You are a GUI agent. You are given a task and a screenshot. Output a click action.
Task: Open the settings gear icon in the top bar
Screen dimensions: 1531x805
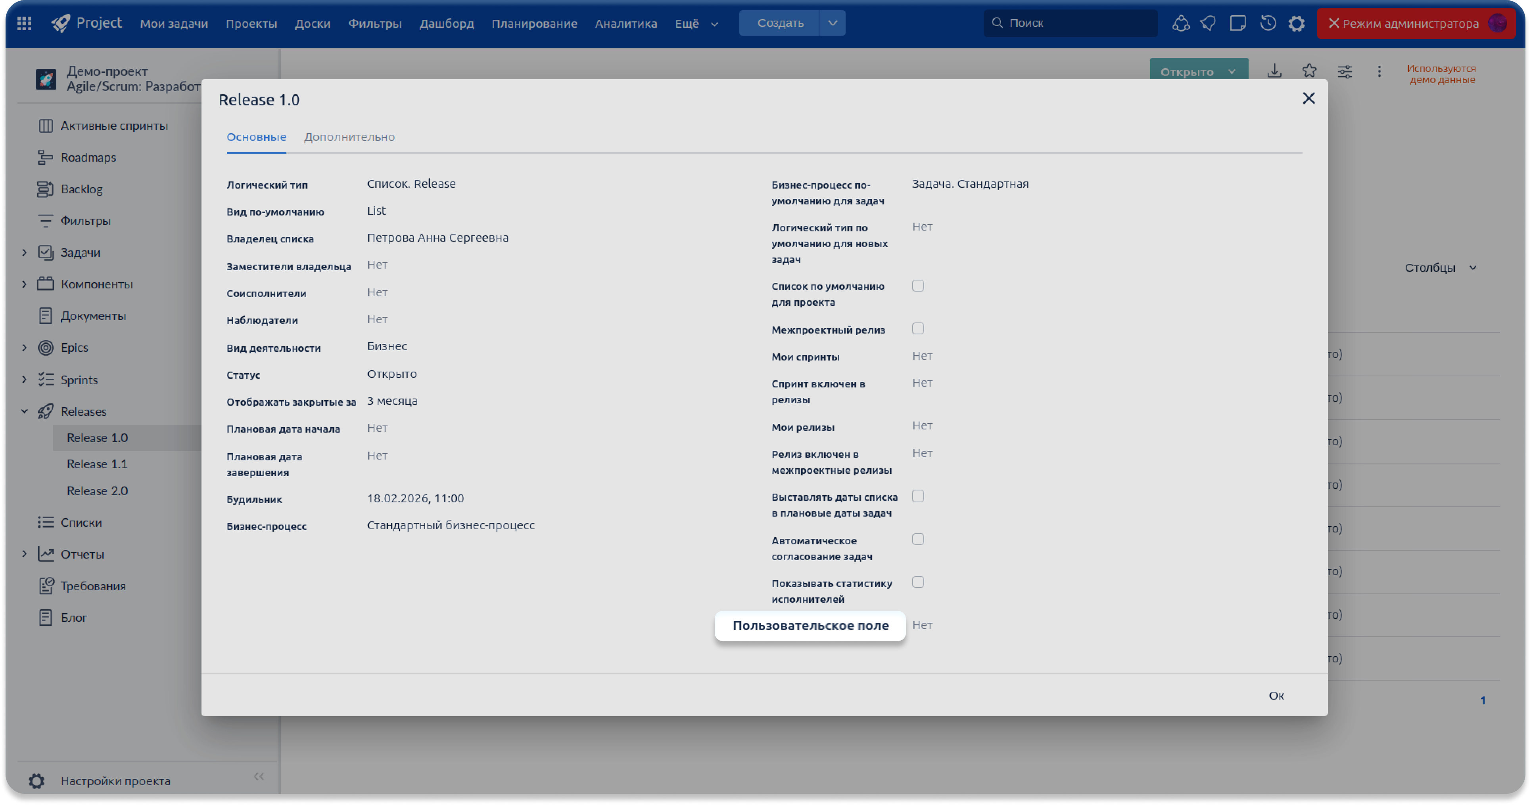tap(1296, 23)
